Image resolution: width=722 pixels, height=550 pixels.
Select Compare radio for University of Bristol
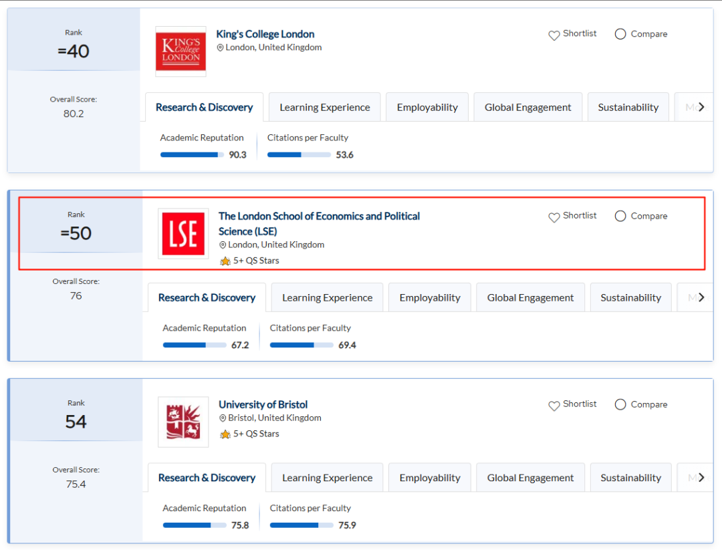click(620, 404)
